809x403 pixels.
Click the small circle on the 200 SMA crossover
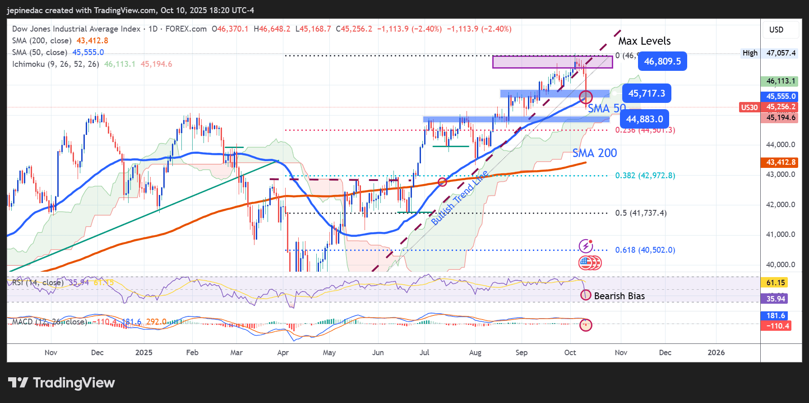[442, 182]
